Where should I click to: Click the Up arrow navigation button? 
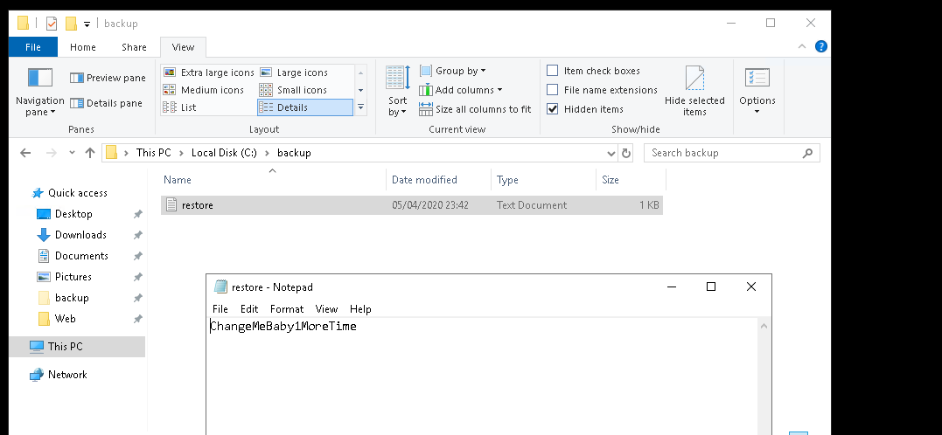click(x=90, y=153)
